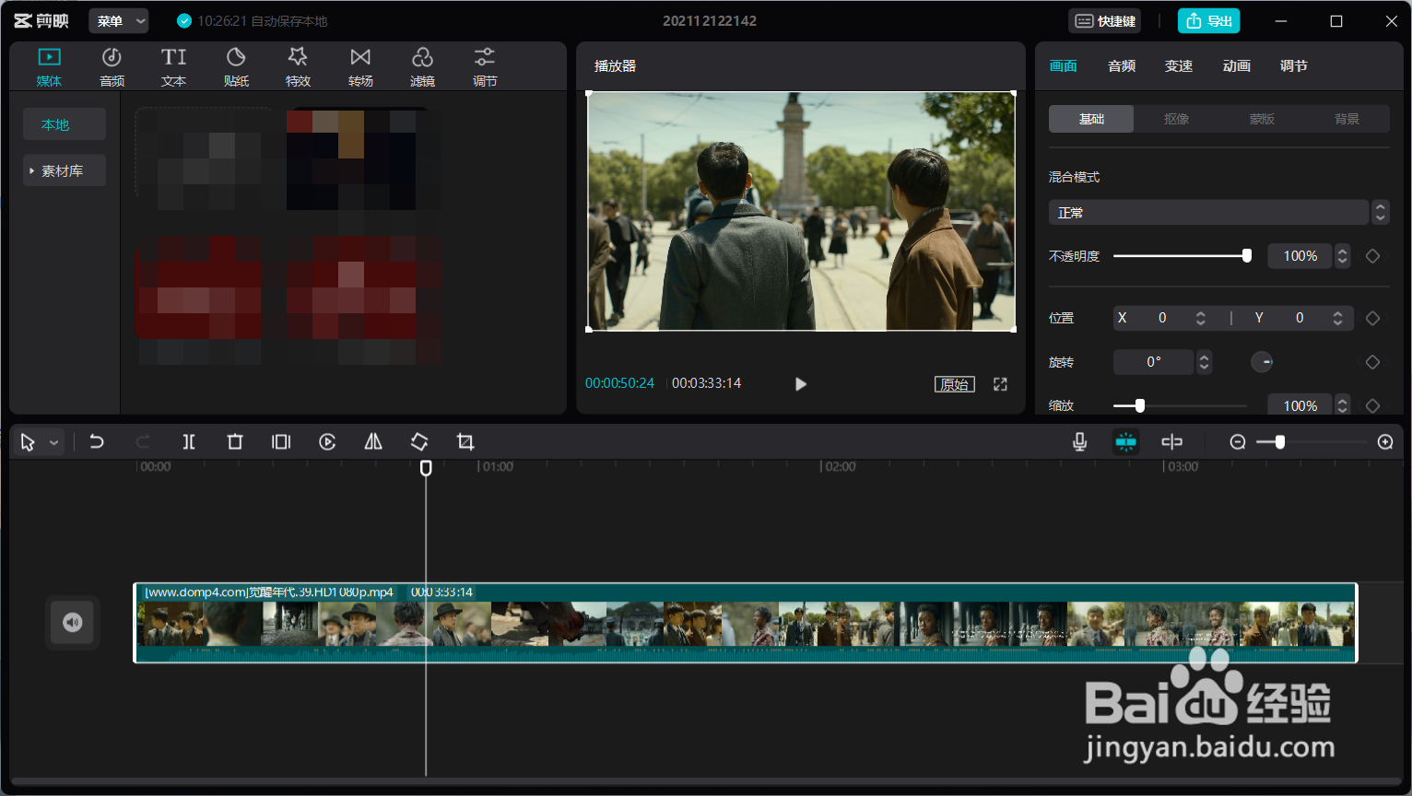Click the scale percentage stepper arrows
1412x796 pixels.
(1343, 405)
